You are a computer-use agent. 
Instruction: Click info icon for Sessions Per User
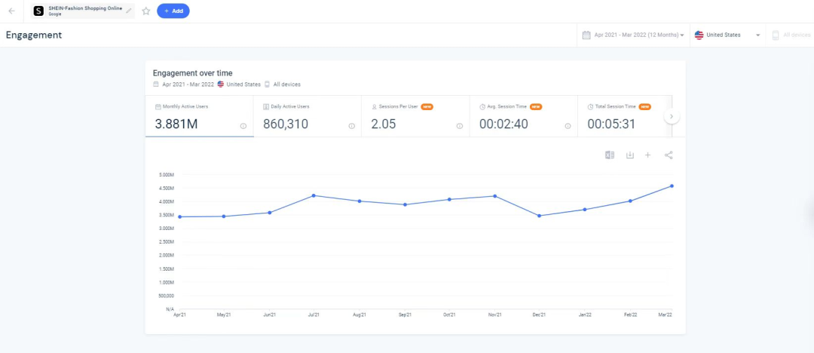click(x=460, y=126)
